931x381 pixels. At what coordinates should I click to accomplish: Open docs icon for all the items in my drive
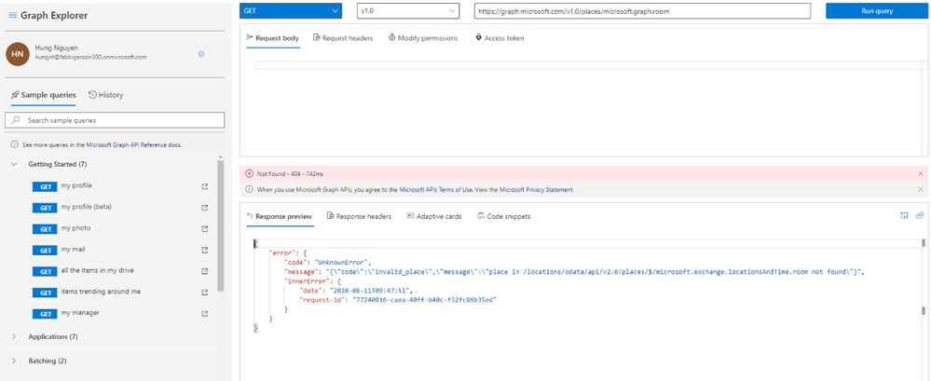click(205, 271)
